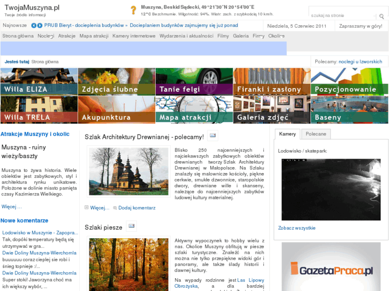Click 'Więcej ...' under Muszyna ruins text

(11, 207)
